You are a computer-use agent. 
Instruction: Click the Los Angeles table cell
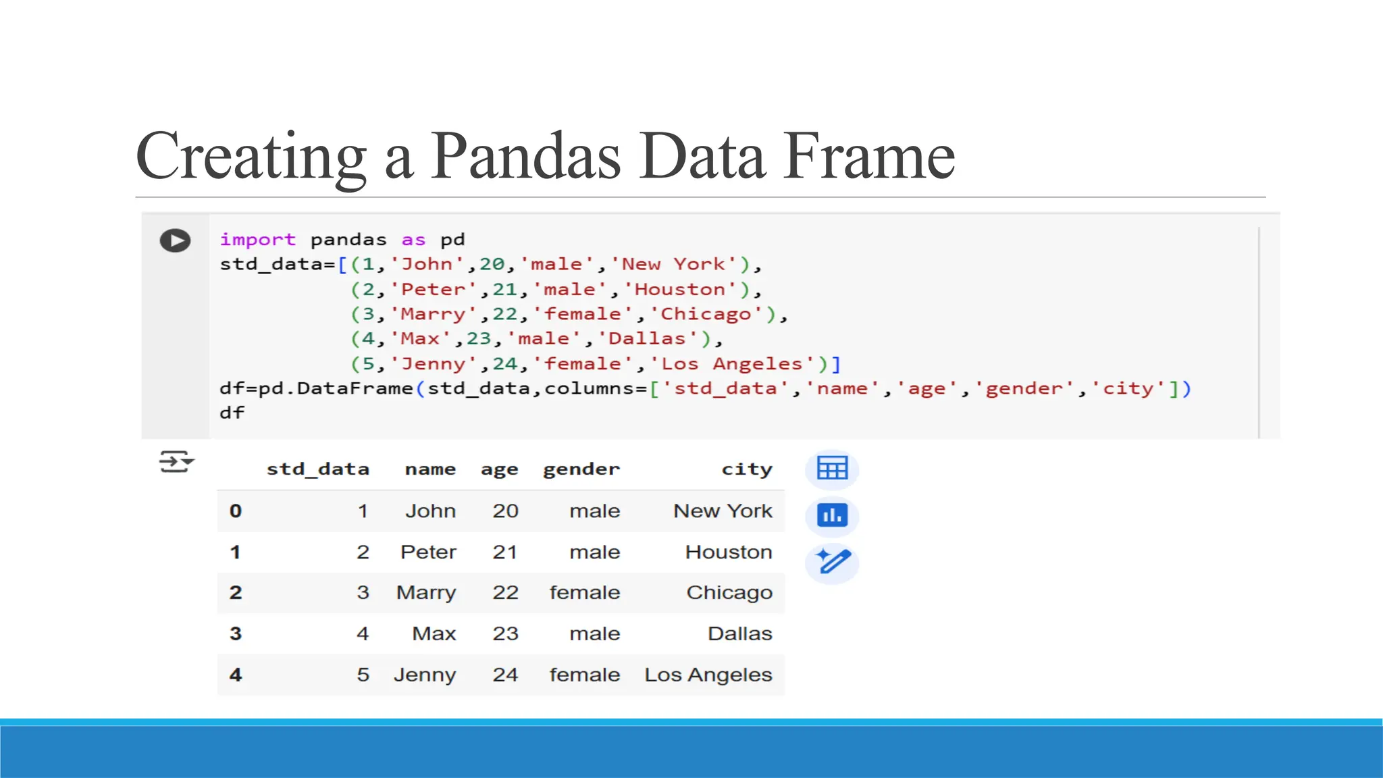click(708, 675)
